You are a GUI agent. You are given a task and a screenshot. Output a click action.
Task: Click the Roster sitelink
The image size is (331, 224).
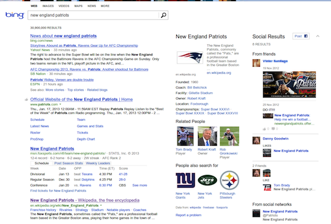35,132
